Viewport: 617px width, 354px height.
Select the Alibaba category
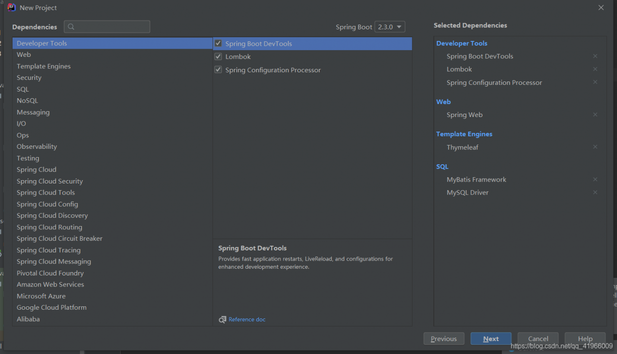112,319
